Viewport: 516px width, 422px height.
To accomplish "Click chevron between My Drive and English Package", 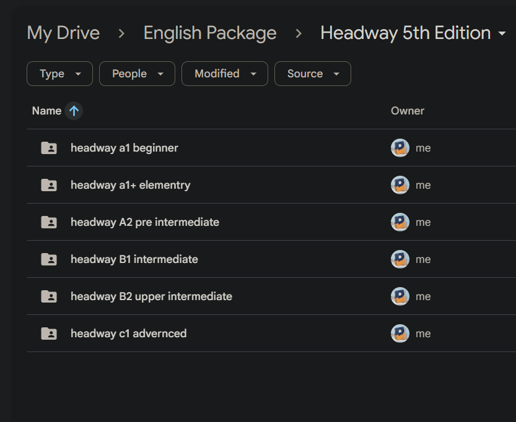I will click(x=121, y=33).
